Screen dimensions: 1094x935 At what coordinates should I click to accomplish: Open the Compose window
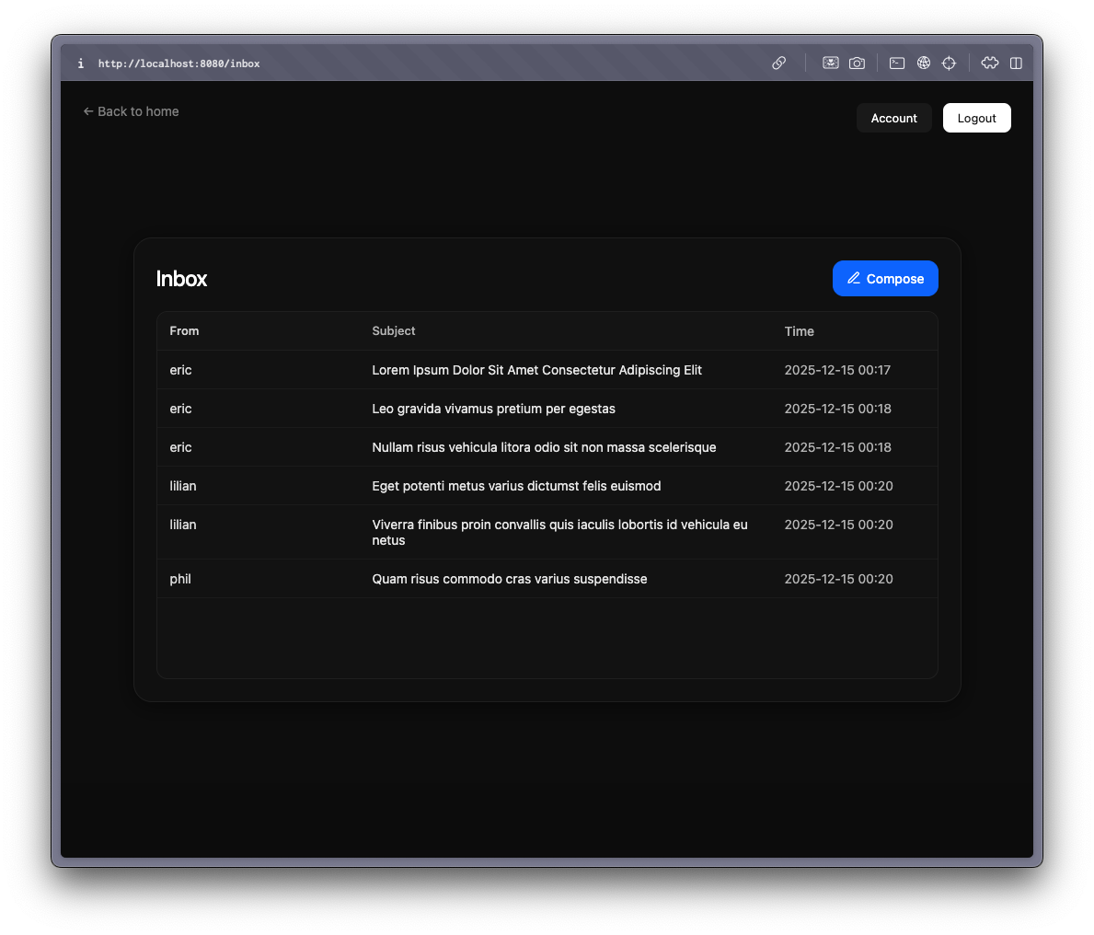tap(885, 278)
